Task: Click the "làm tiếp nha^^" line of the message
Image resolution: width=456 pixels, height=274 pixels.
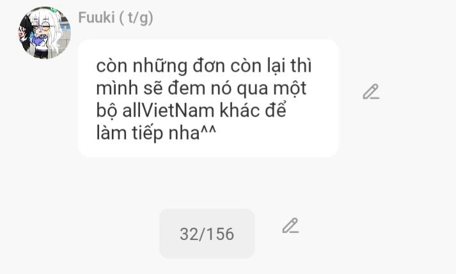Action: pyautogui.click(x=156, y=133)
